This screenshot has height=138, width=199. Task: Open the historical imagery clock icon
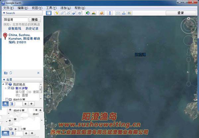88,13
